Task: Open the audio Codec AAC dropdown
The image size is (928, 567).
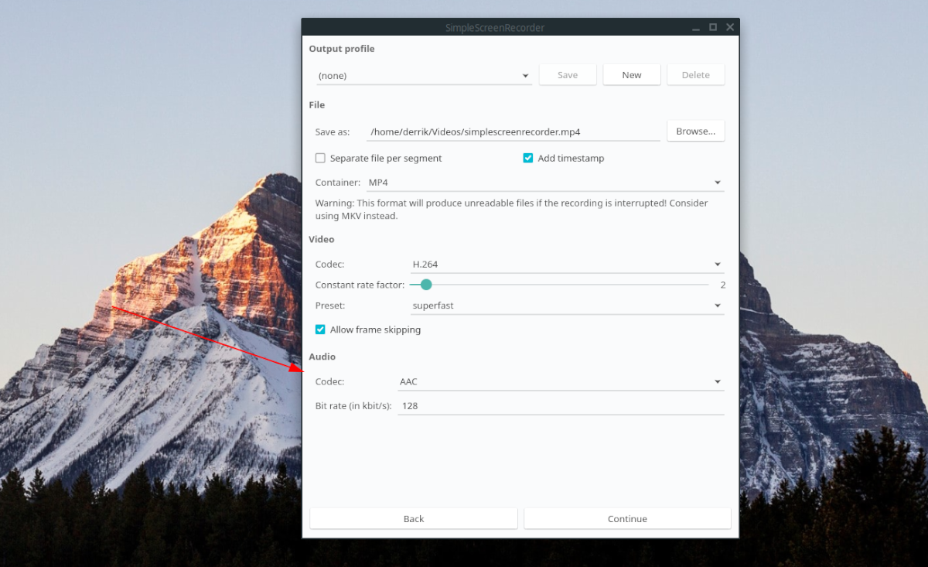Action: pyautogui.click(x=561, y=381)
